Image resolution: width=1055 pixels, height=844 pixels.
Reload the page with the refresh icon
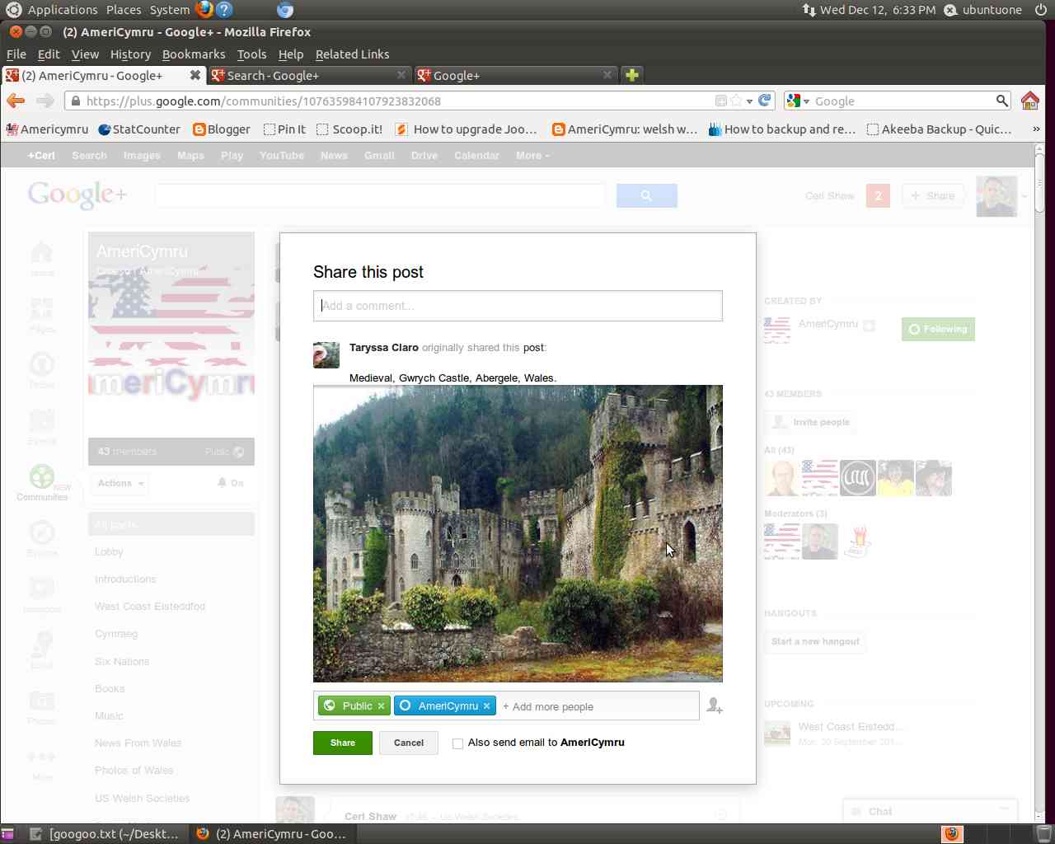click(765, 101)
